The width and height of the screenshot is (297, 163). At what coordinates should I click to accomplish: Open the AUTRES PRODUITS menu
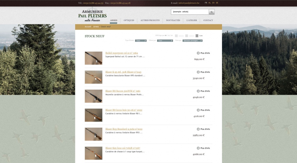click(150, 20)
